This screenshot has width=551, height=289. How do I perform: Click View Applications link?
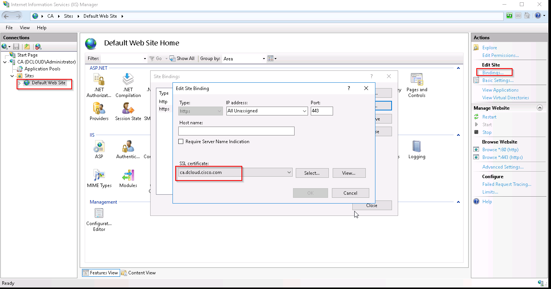(x=501, y=90)
